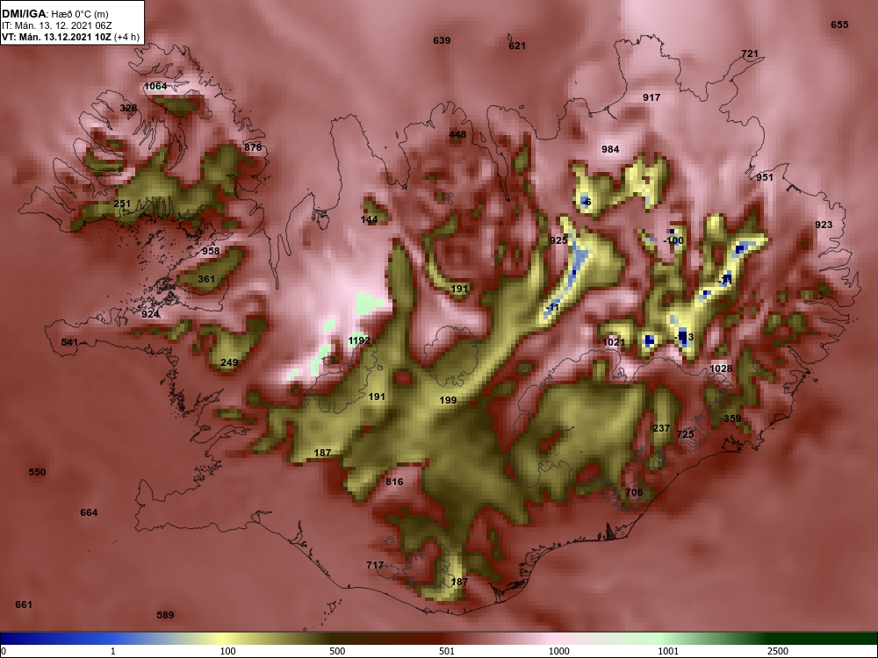Image resolution: width=878 pixels, height=658 pixels.
Task: Click the 100 tick label on the color scale
Action: pos(227,651)
